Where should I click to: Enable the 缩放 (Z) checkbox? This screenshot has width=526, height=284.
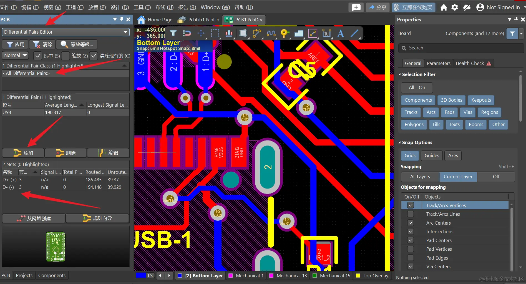(66, 56)
